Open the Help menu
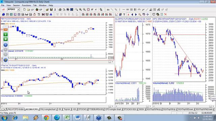 pos(51,5)
